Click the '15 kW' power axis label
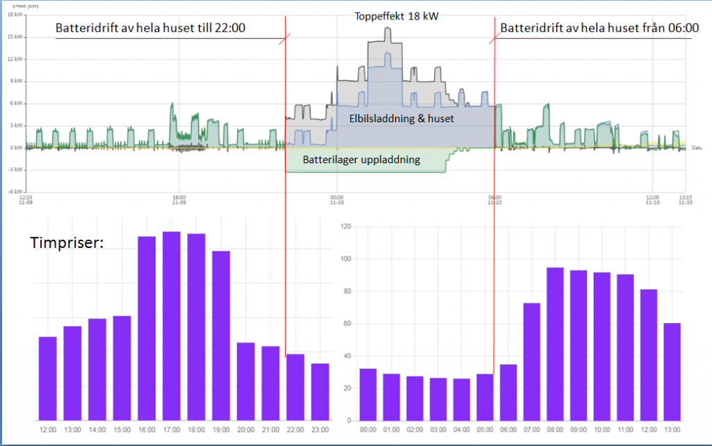This screenshot has height=446, width=712. [x=15, y=37]
